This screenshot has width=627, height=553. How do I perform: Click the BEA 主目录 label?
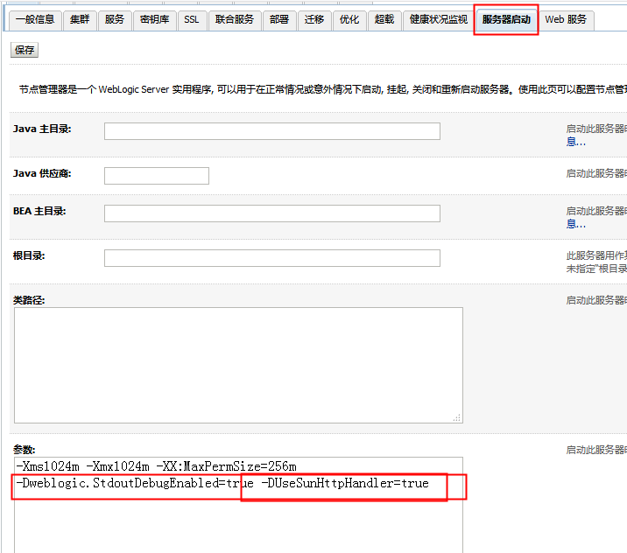click(x=39, y=211)
